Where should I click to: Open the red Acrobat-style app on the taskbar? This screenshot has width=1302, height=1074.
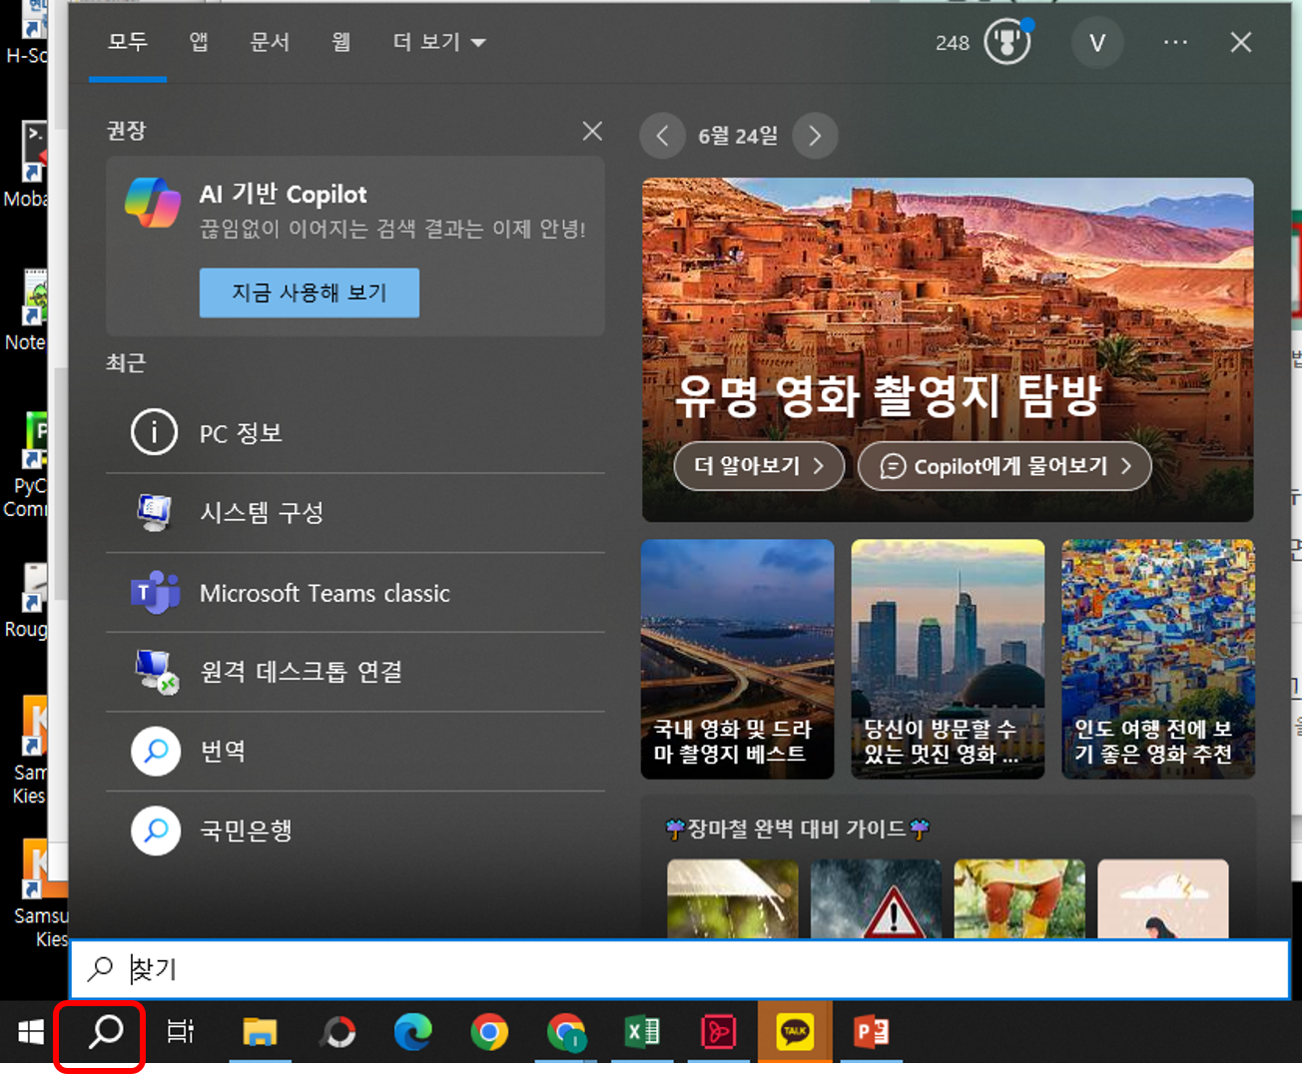point(718,1032)
